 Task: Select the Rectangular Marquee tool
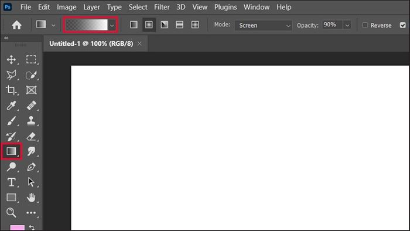click(31, 59)
